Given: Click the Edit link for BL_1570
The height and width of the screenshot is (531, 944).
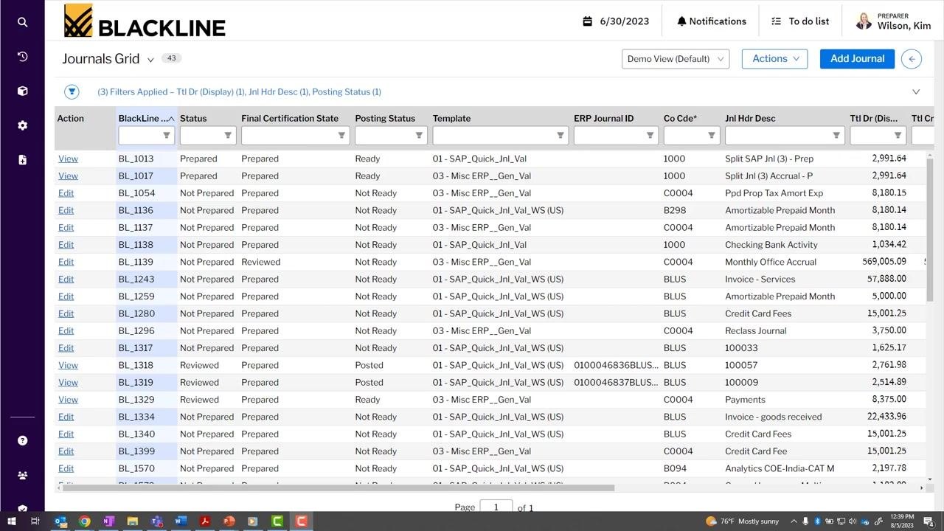Looking at the screenshot, I should (x=66, y=468).
